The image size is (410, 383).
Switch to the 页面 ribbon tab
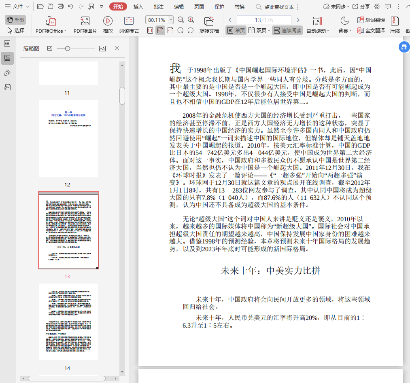pyautogui.click(x=199, y=6)
